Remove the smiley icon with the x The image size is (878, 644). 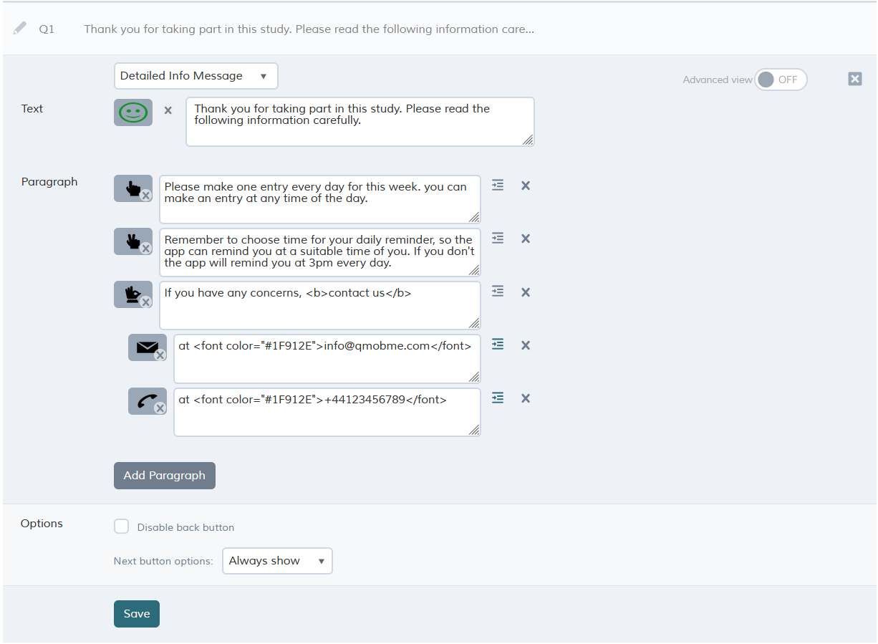click(168, 110)
